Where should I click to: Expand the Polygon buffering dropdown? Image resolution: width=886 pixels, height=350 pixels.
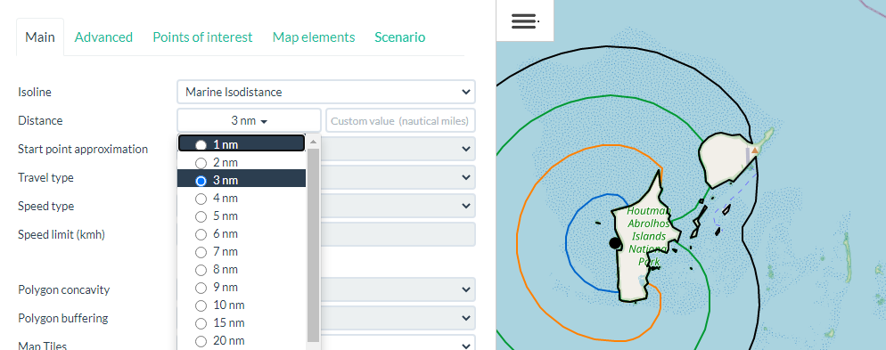click(398, 318)
